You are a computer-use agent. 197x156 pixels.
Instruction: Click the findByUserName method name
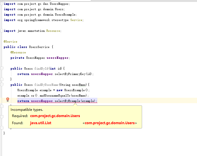[46, 85]
